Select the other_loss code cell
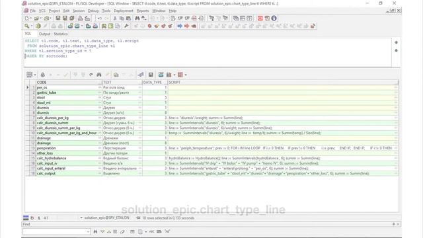The width and height of the screenshot is (423, 238). click(69, 153)
